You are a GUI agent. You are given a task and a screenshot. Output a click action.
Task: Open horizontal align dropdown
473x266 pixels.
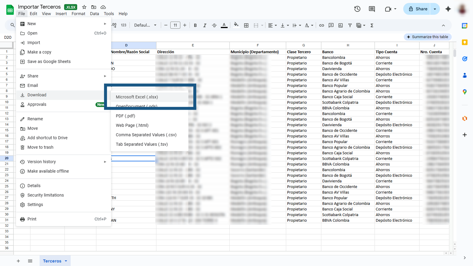point(273,25)
